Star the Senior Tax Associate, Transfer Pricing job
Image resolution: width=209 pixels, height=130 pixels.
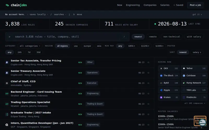(148, 62)
